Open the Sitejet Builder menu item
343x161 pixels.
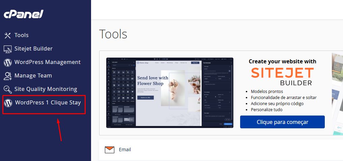click(33, 49)
